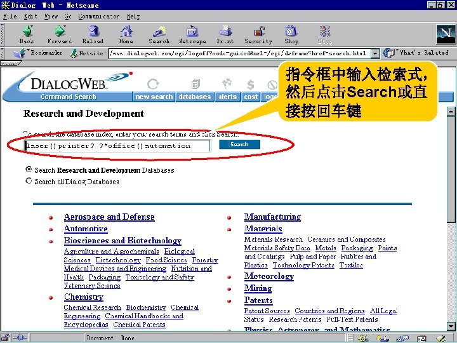This screenshot has height=343, width=457.
Task: Click the scrollbar up arrow
Action: (451, 111)
